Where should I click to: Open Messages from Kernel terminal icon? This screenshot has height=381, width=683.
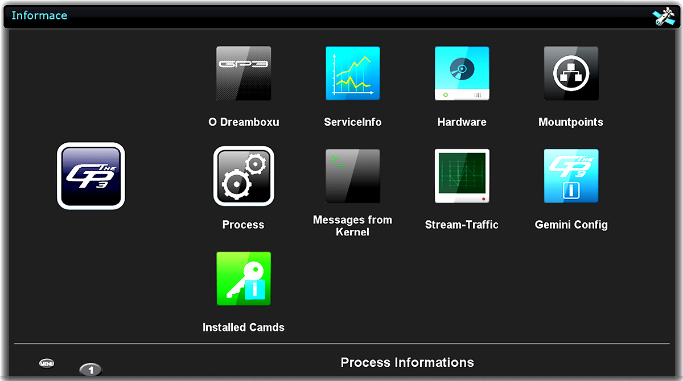353,176
